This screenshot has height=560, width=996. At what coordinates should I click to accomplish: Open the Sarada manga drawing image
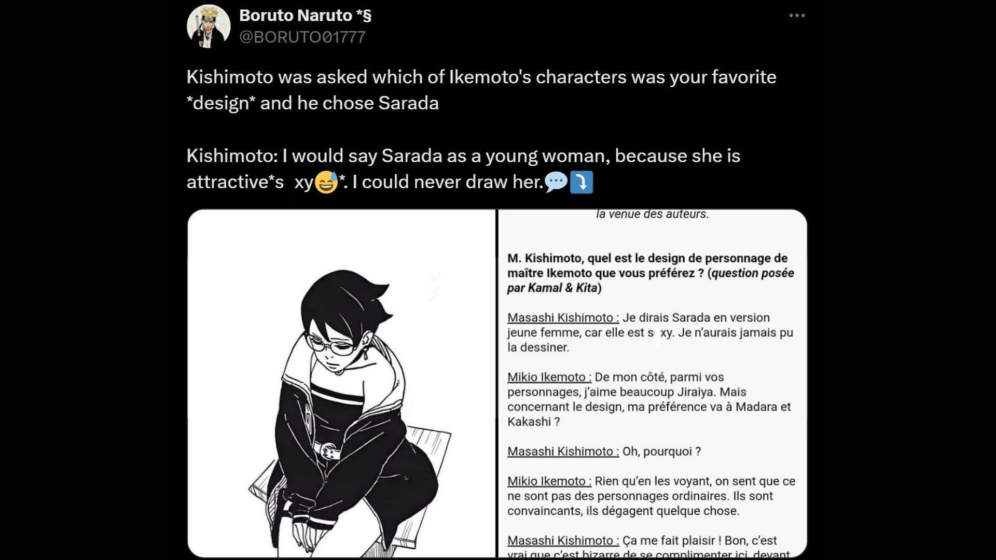pos(341,384)
